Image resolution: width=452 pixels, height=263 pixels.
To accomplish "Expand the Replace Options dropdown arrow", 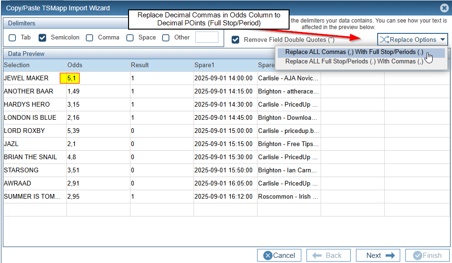I will point(443,39).
